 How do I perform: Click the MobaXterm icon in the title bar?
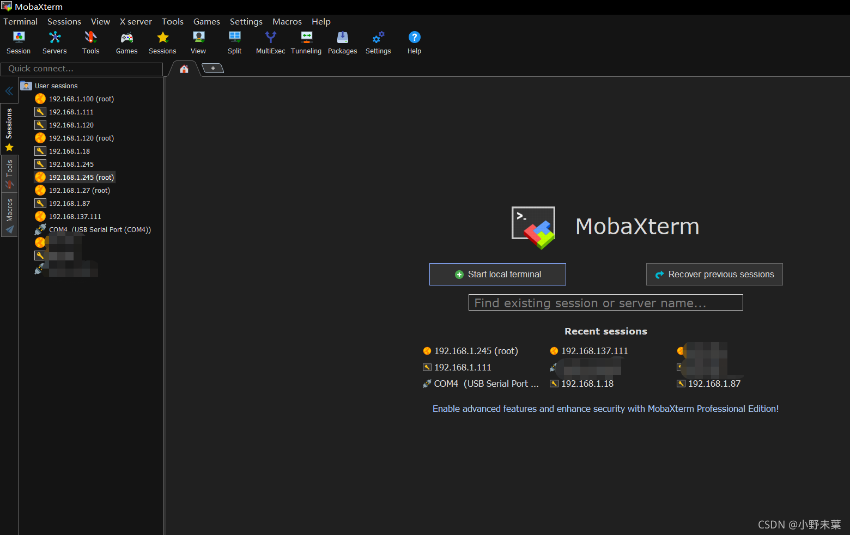tap(7, 7)
